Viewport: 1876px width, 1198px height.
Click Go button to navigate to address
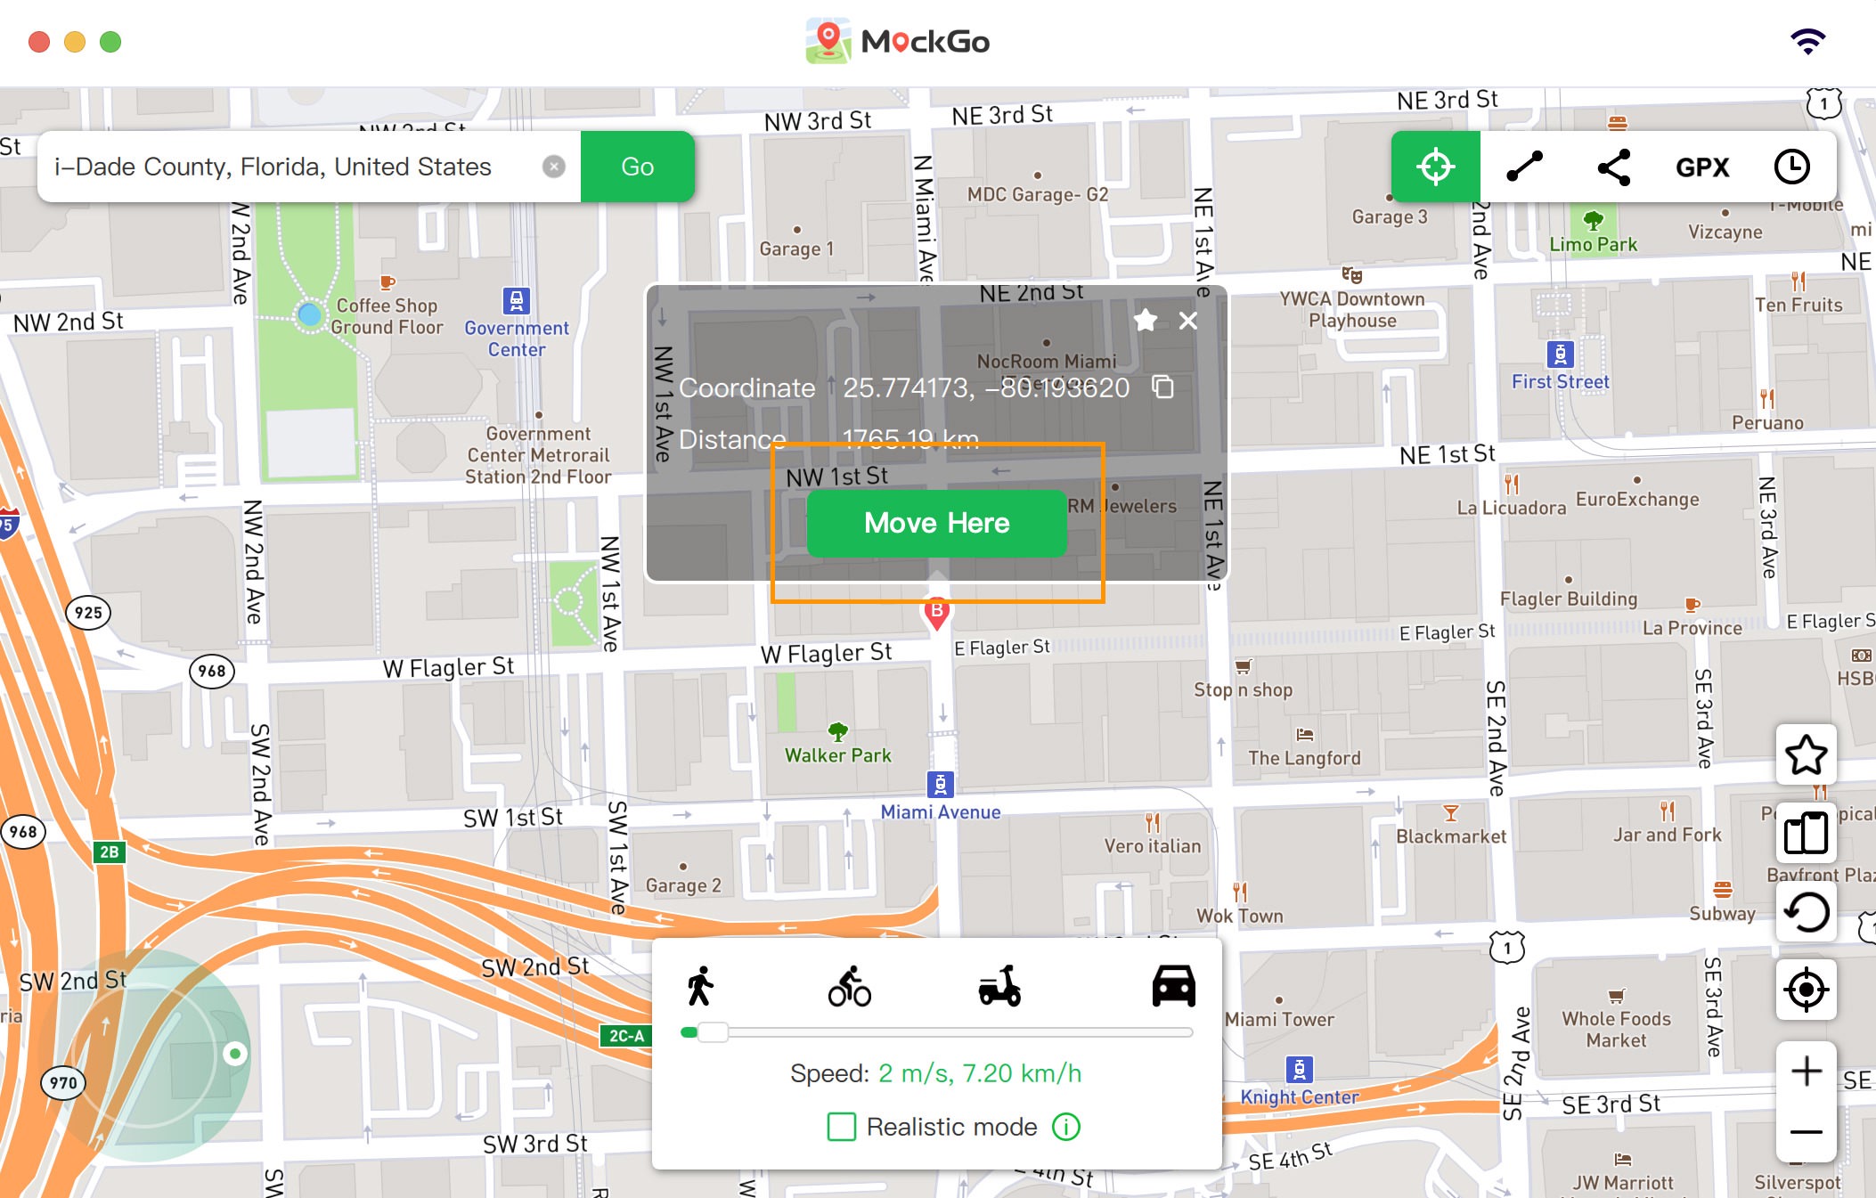pyautogui.click(x=637, y=166)
